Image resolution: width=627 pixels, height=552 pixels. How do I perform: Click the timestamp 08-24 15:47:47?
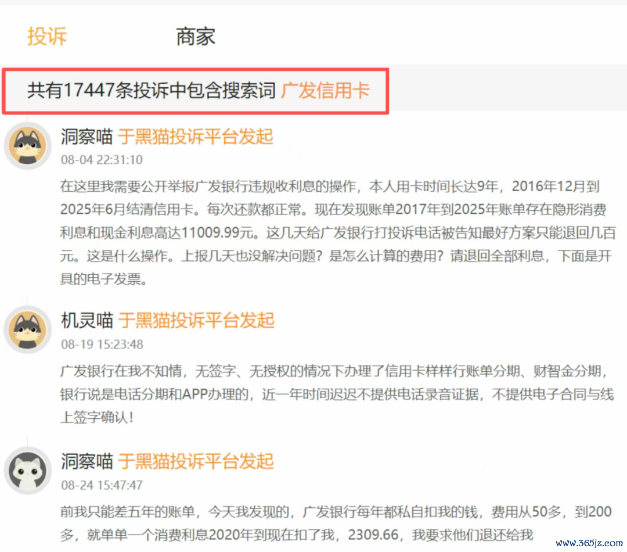[102, 485]
